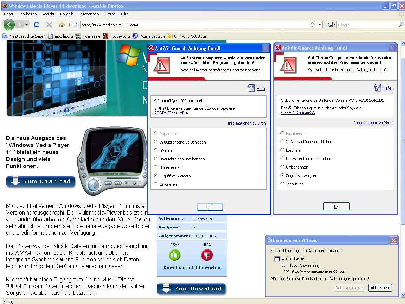Open ADSPY/ConsumB.A link in left dialog

click(x=171, y=113)
